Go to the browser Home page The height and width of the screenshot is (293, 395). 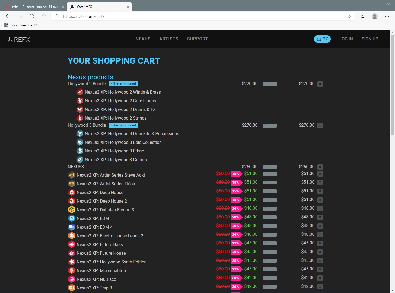[x=44, y=16]
